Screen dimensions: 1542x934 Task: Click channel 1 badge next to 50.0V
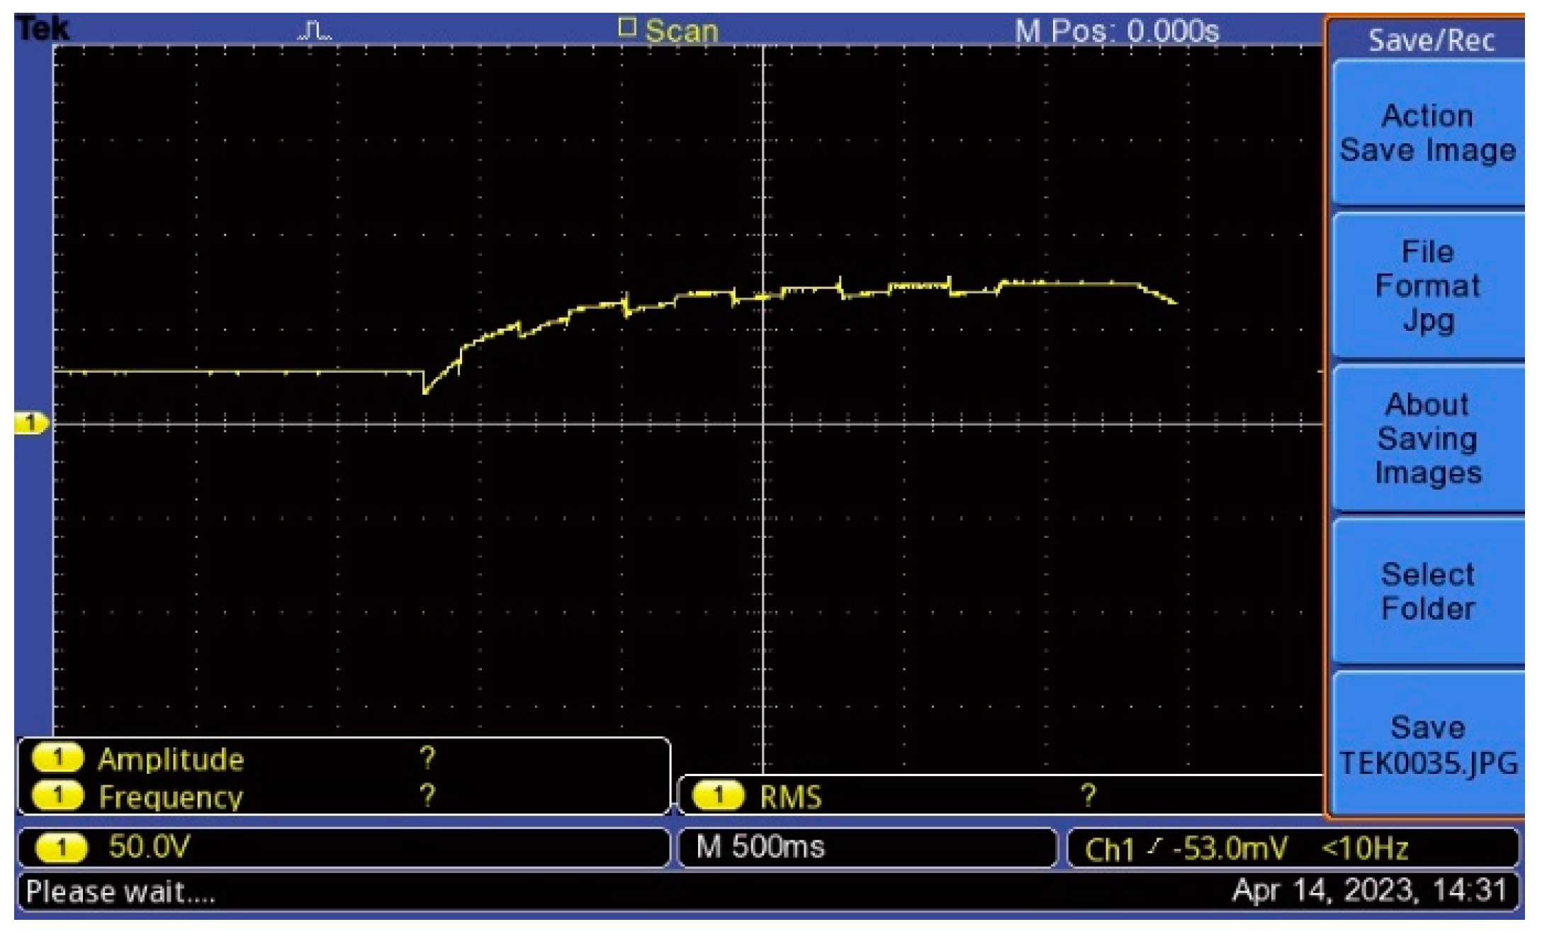coord(61,848)
